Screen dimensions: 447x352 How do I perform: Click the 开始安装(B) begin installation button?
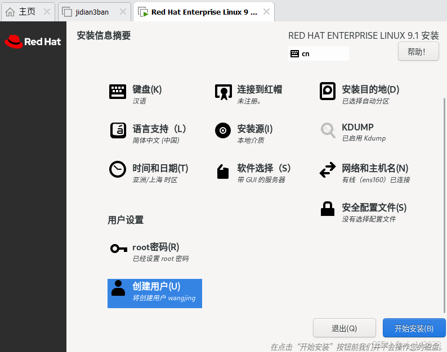tap(414, 328)
